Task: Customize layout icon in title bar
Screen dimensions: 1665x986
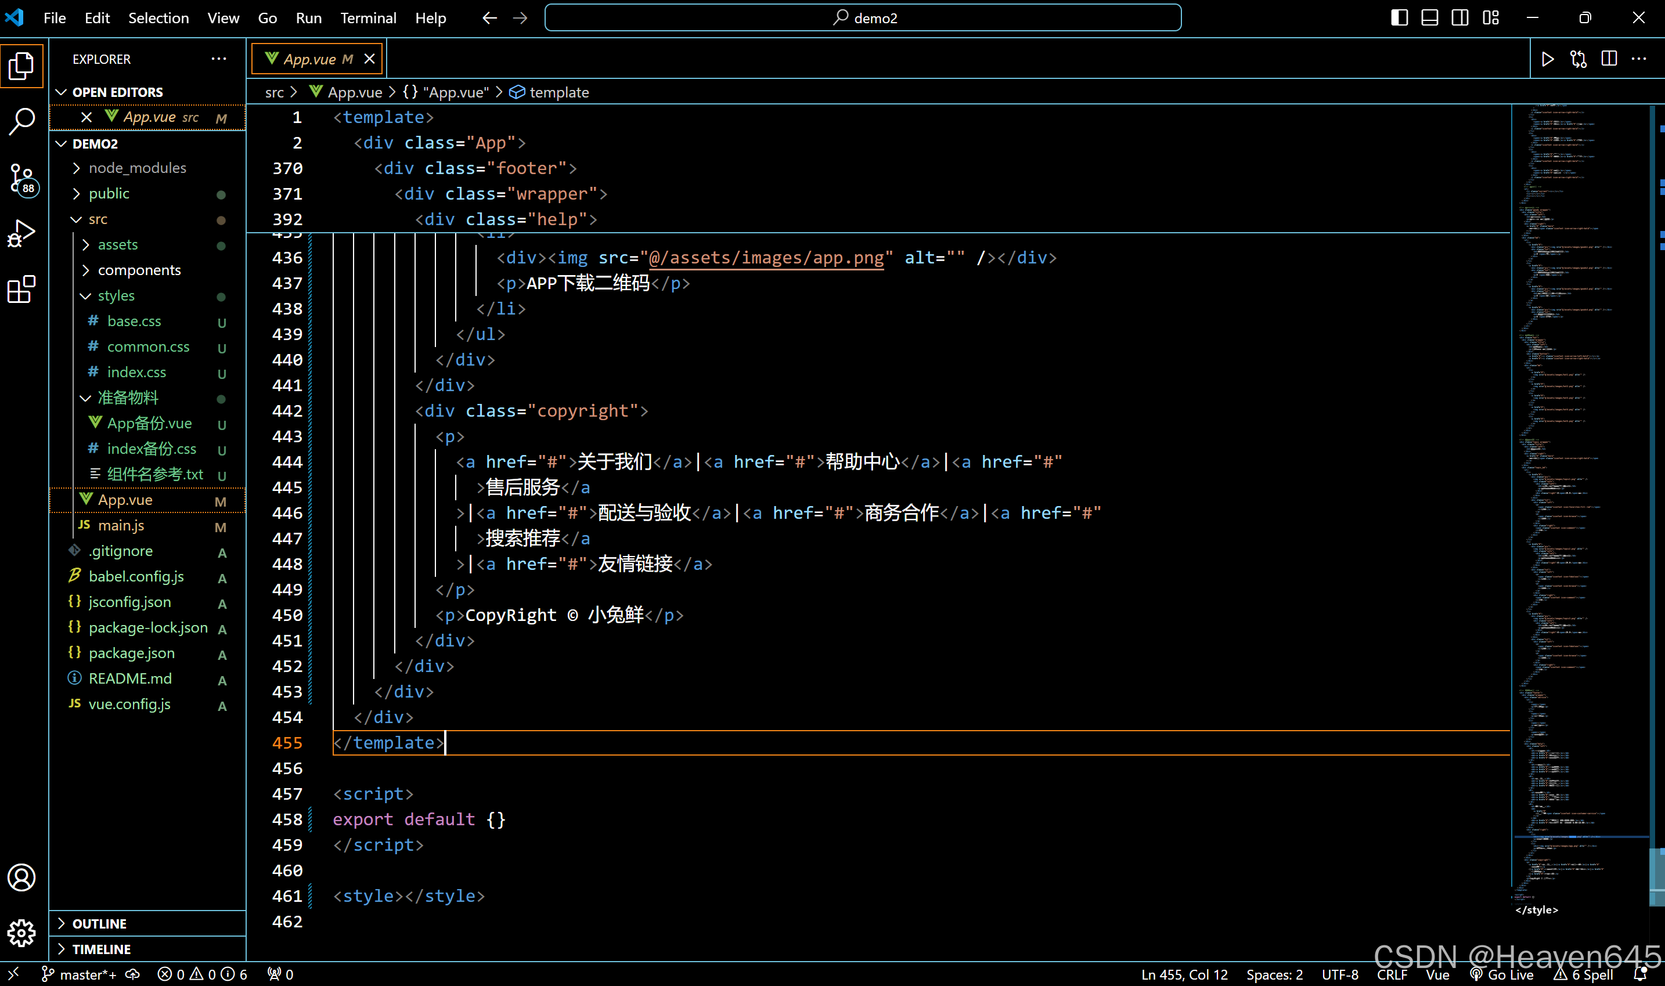Action: (x=1490, y=18)
